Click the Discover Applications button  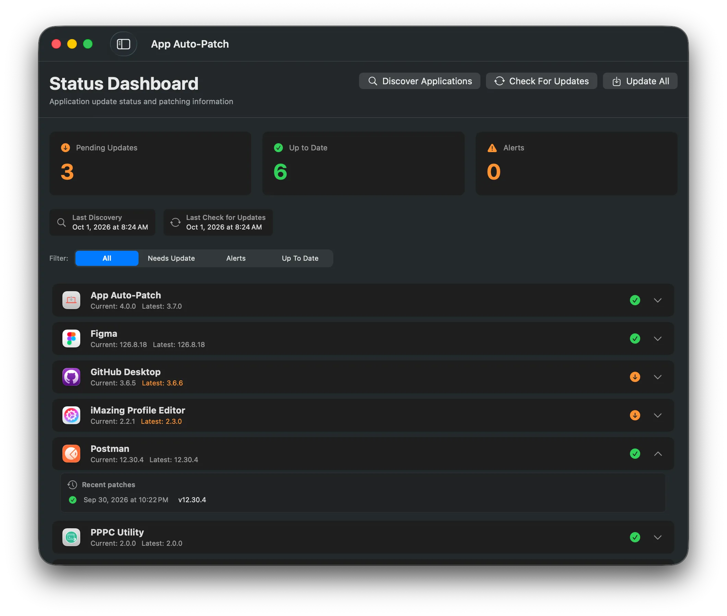point(419,81)
